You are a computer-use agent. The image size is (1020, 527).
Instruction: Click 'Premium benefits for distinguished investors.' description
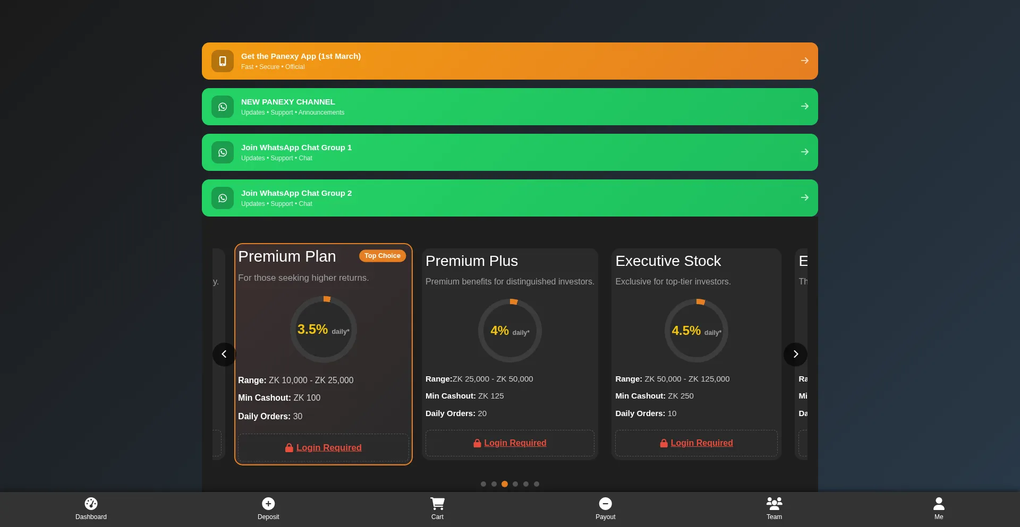[x=510, y=282]
